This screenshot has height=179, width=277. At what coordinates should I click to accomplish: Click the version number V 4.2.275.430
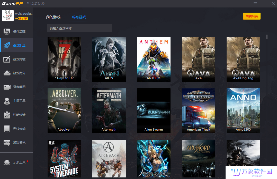pos(36,4)
